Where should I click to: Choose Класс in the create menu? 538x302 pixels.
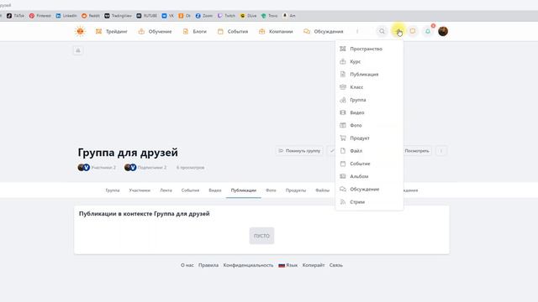369,87
